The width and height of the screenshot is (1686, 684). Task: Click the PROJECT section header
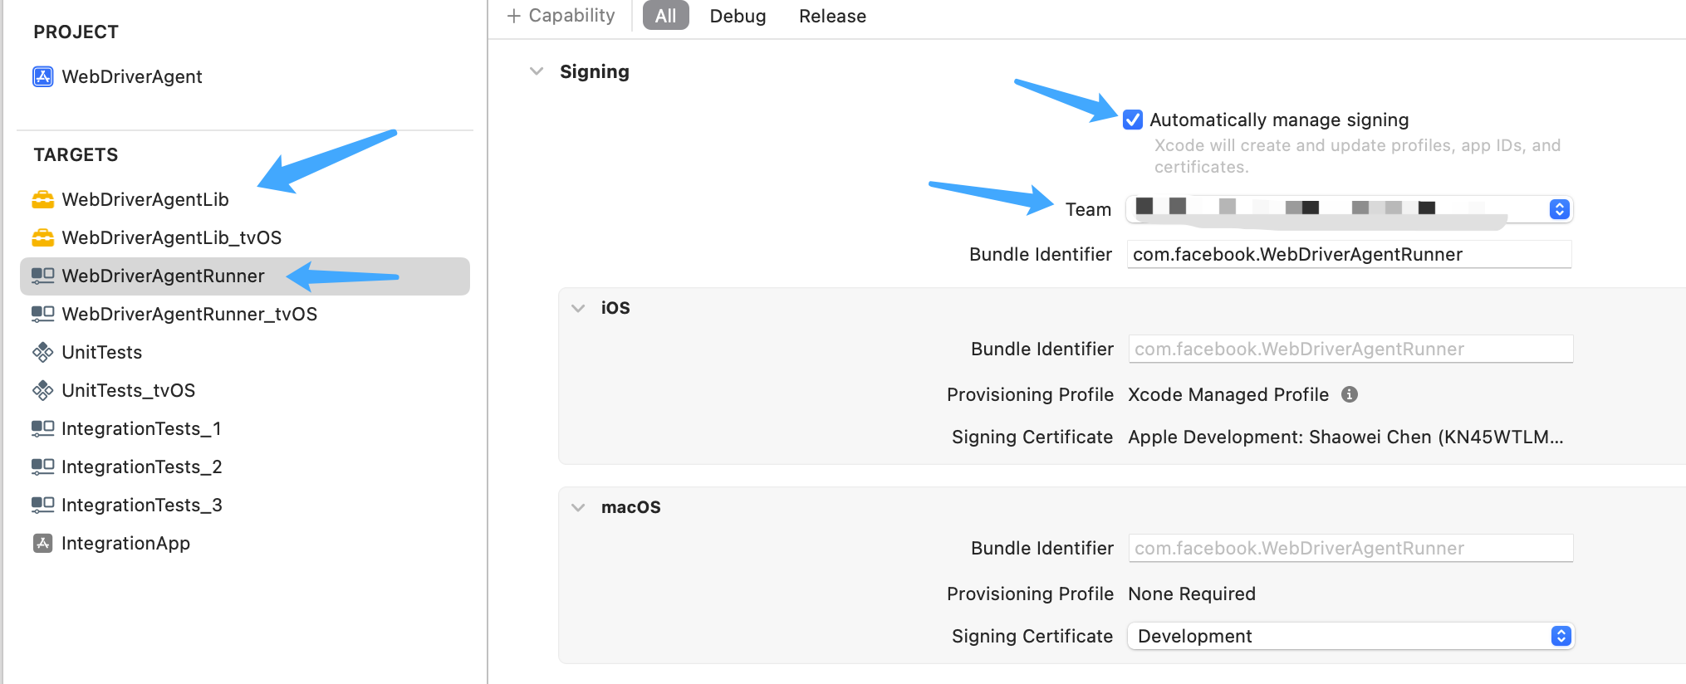coord(76,32)
